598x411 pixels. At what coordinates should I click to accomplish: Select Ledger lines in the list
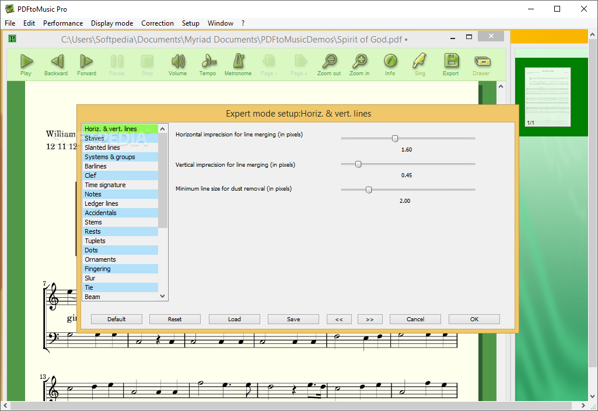[120, 203]
